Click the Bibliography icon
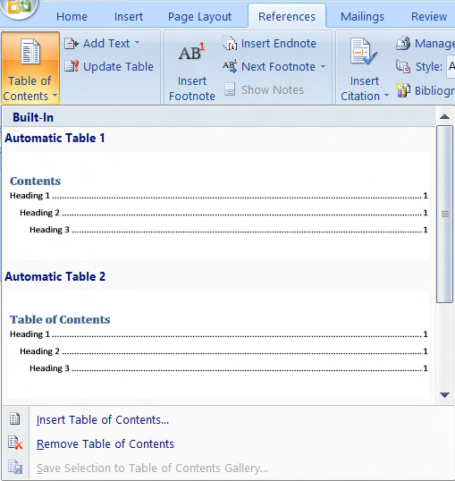 click(403, 90)
